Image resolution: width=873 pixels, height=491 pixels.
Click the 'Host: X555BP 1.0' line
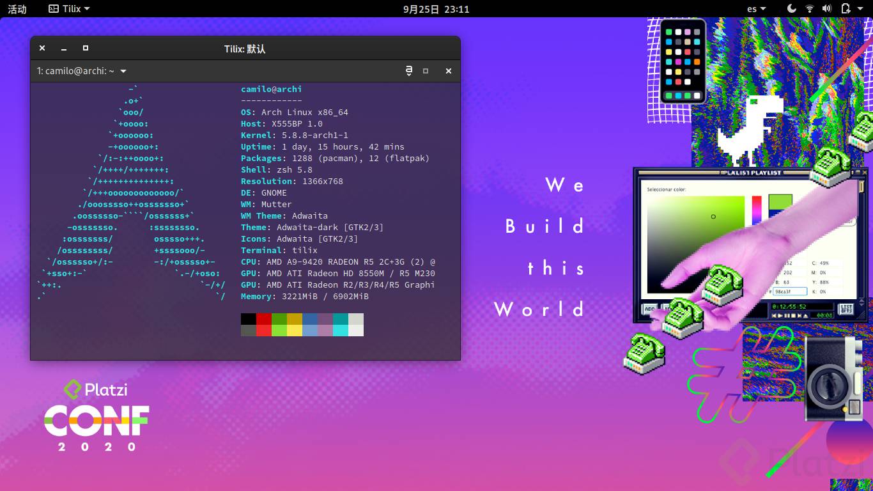pos(282,123)
